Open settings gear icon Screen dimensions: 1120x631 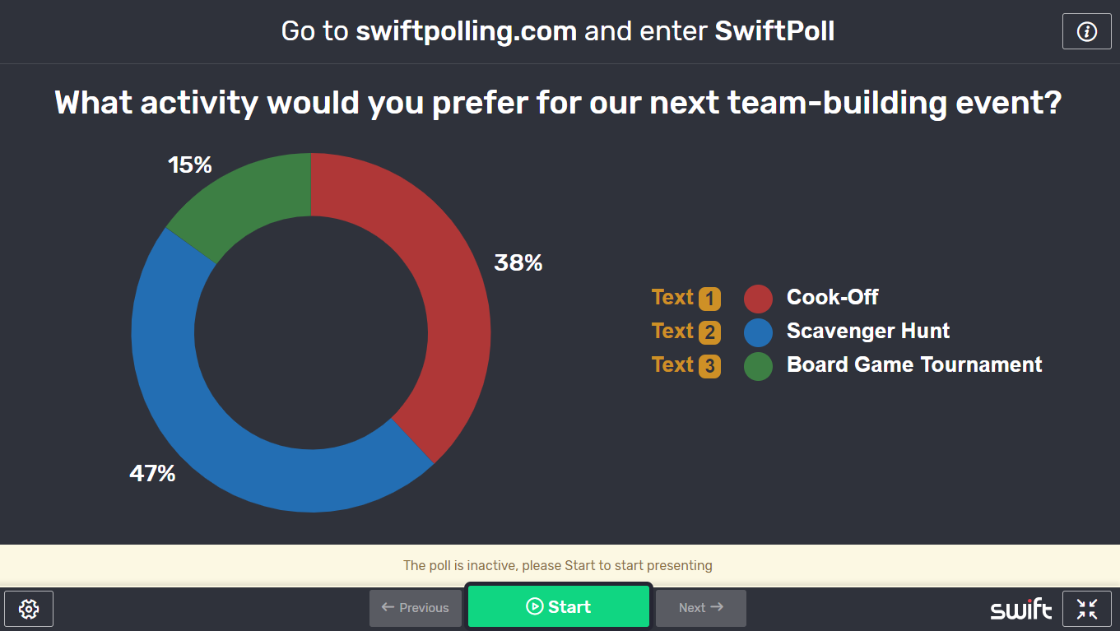29,609
